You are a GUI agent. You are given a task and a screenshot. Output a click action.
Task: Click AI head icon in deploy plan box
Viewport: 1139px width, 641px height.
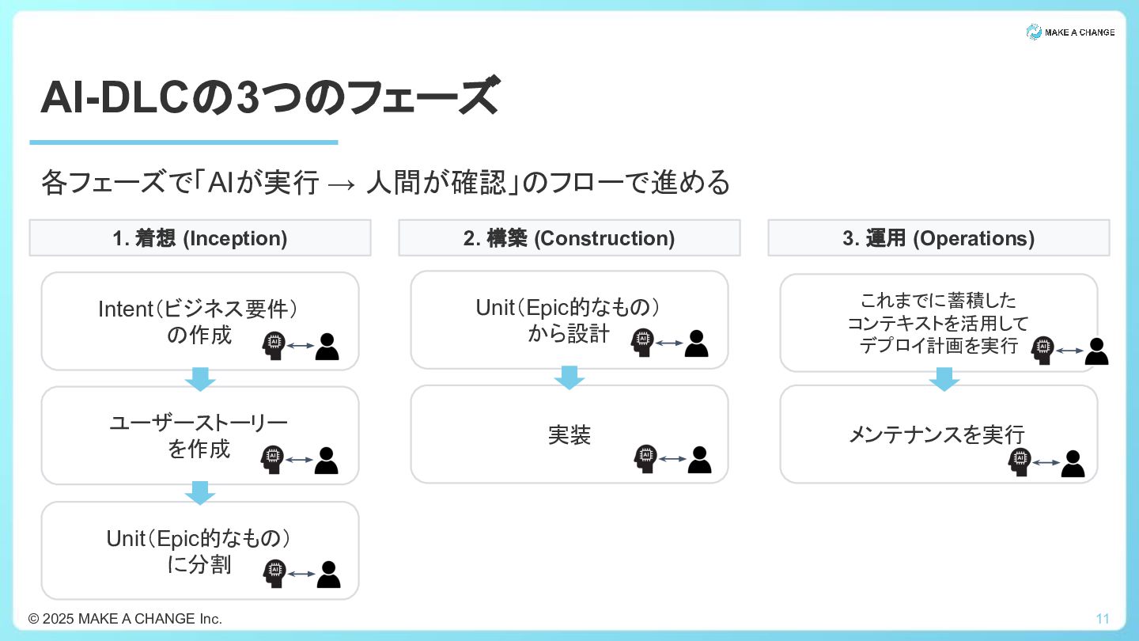(x=1043, y=350)
